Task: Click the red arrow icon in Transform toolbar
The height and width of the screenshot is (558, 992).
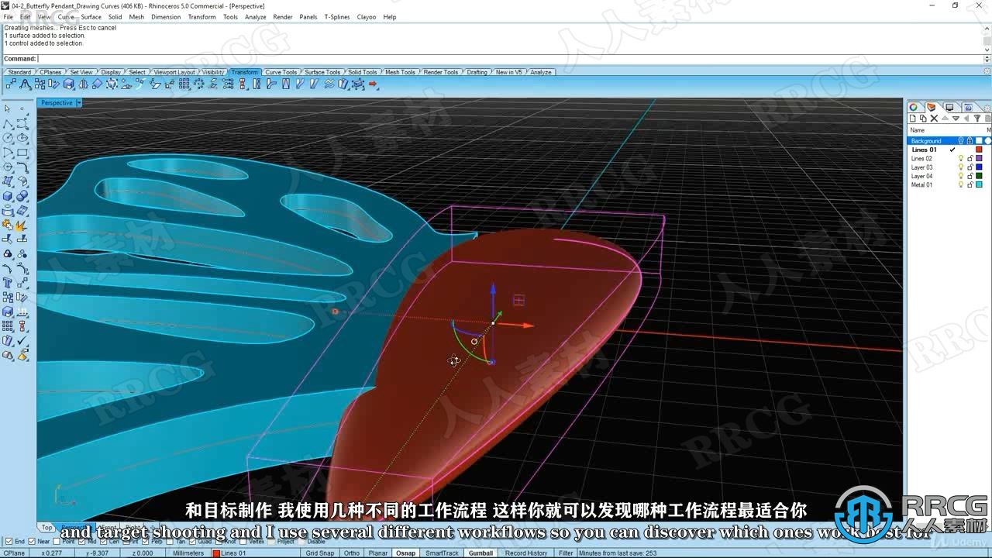Action: tap(373, 84)
